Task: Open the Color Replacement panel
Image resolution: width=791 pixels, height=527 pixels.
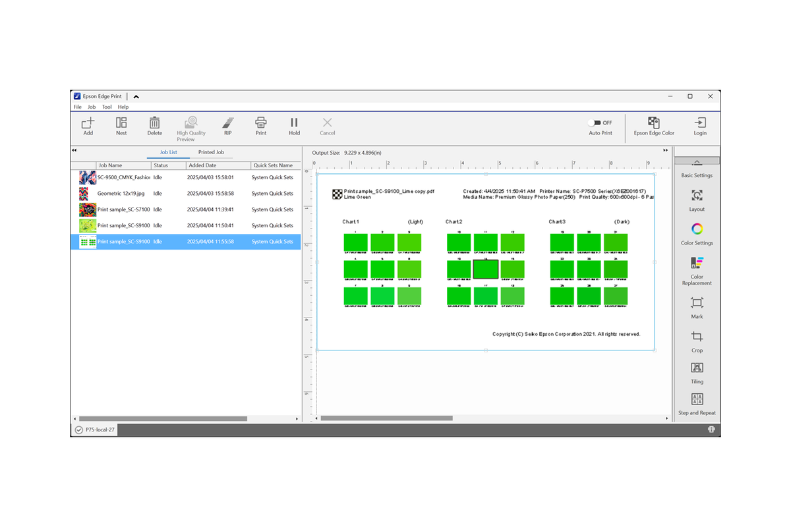Action: click(697, 263)
